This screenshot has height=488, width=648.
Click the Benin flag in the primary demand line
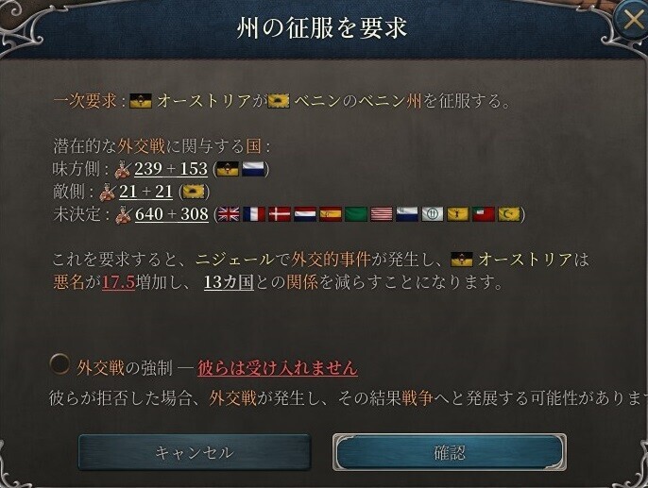279,101
